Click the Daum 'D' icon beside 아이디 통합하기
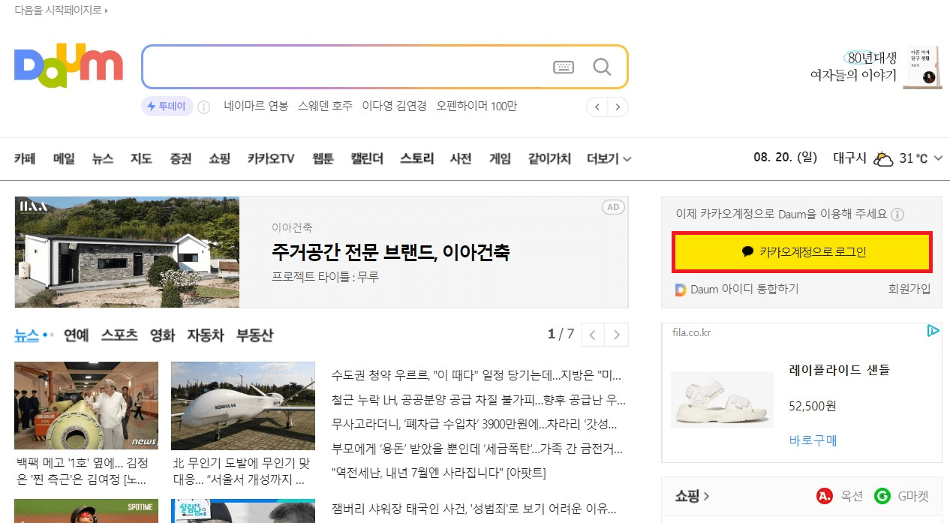 point(680,289)
